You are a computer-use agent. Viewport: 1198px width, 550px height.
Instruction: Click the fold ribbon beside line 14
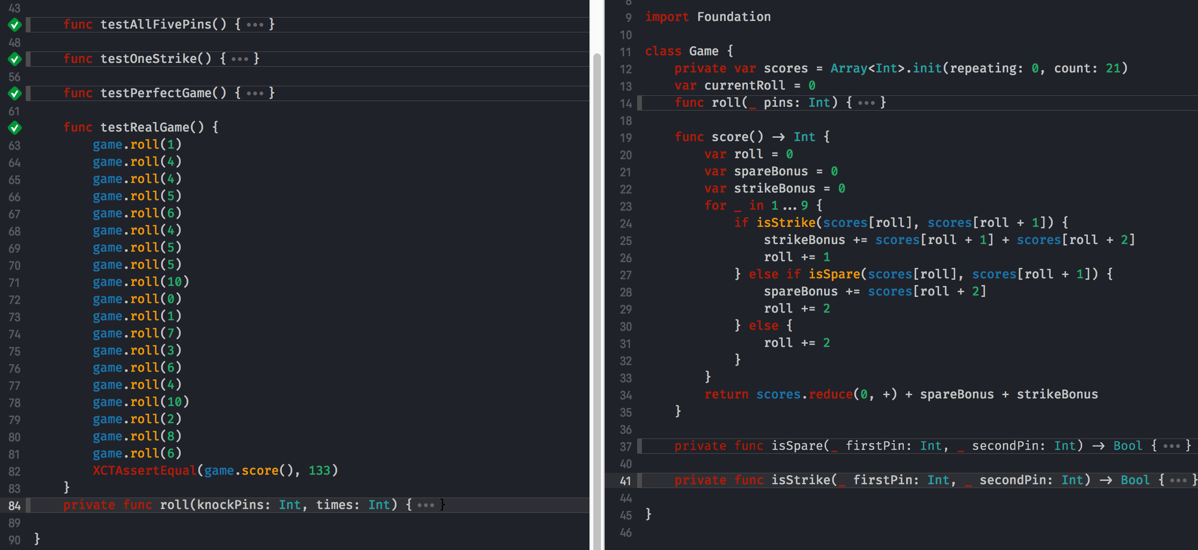640,103
